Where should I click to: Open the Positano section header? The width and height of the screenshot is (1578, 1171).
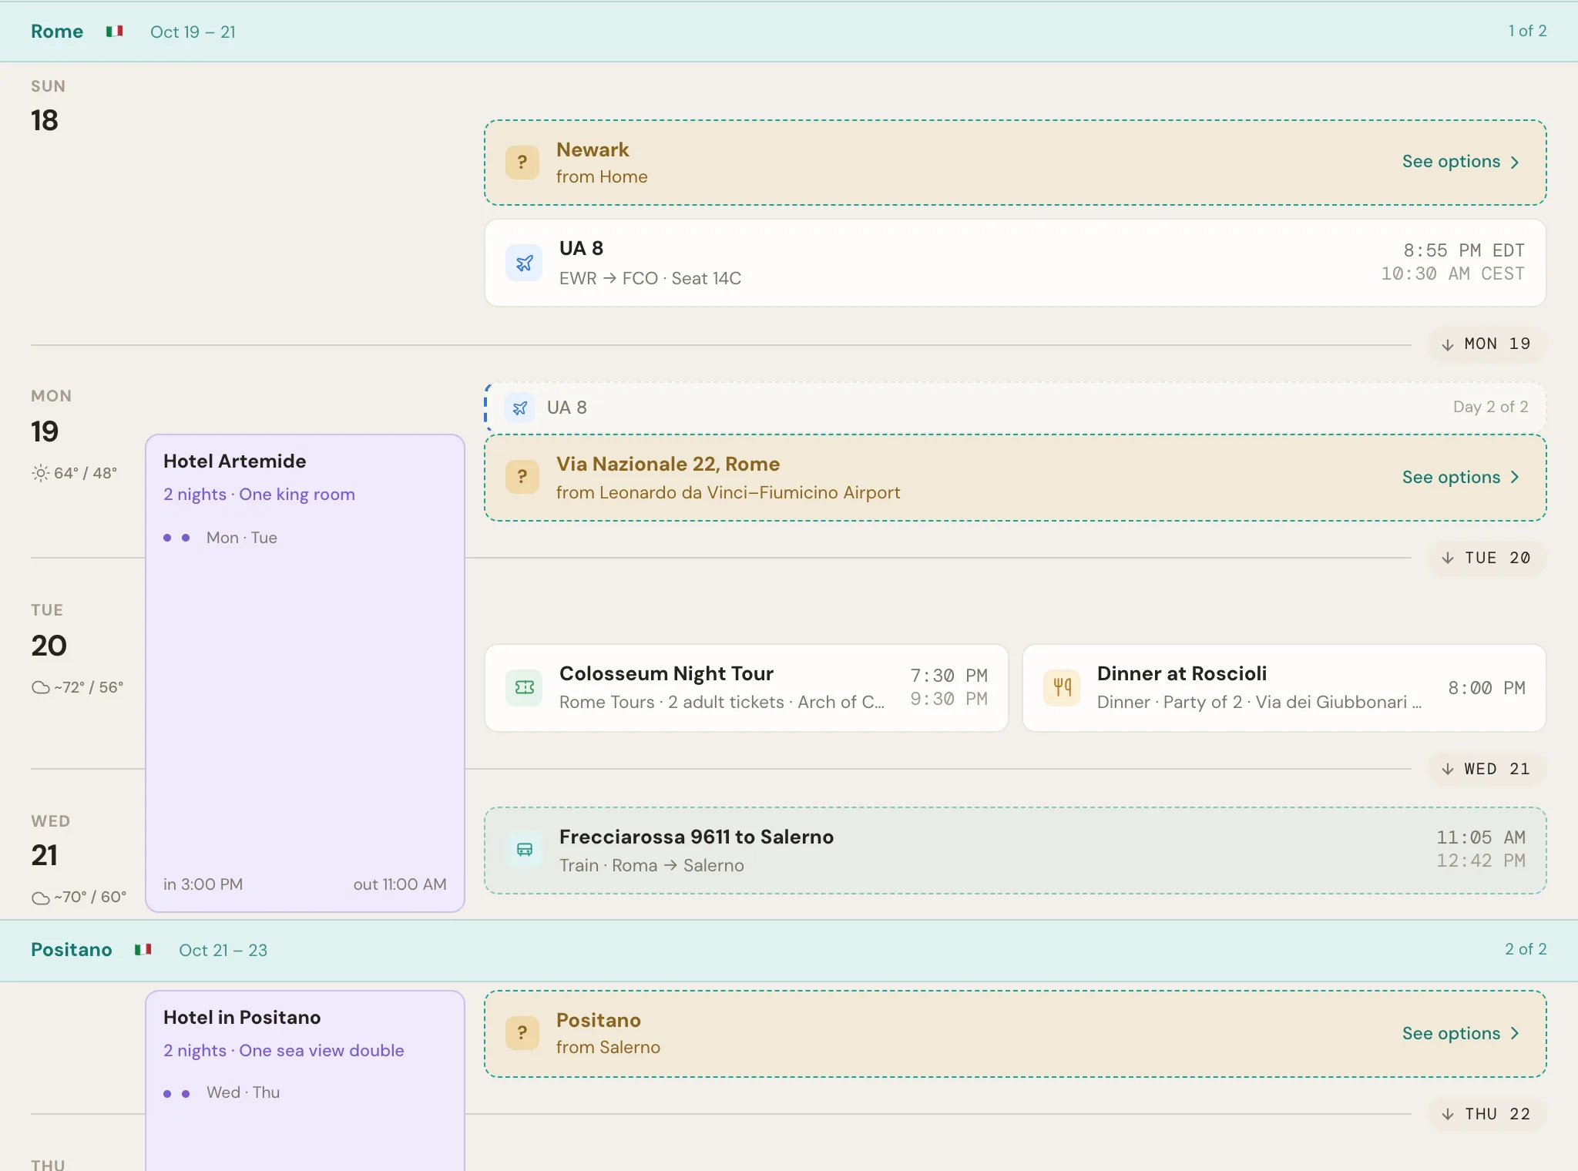click(789, 950)
